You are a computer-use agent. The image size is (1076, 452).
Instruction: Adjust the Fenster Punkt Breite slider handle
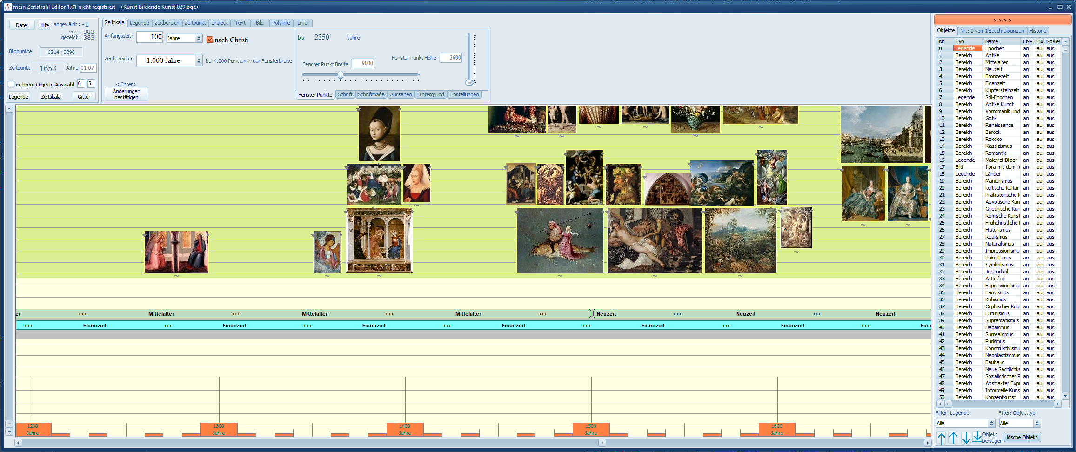[341, 75]
